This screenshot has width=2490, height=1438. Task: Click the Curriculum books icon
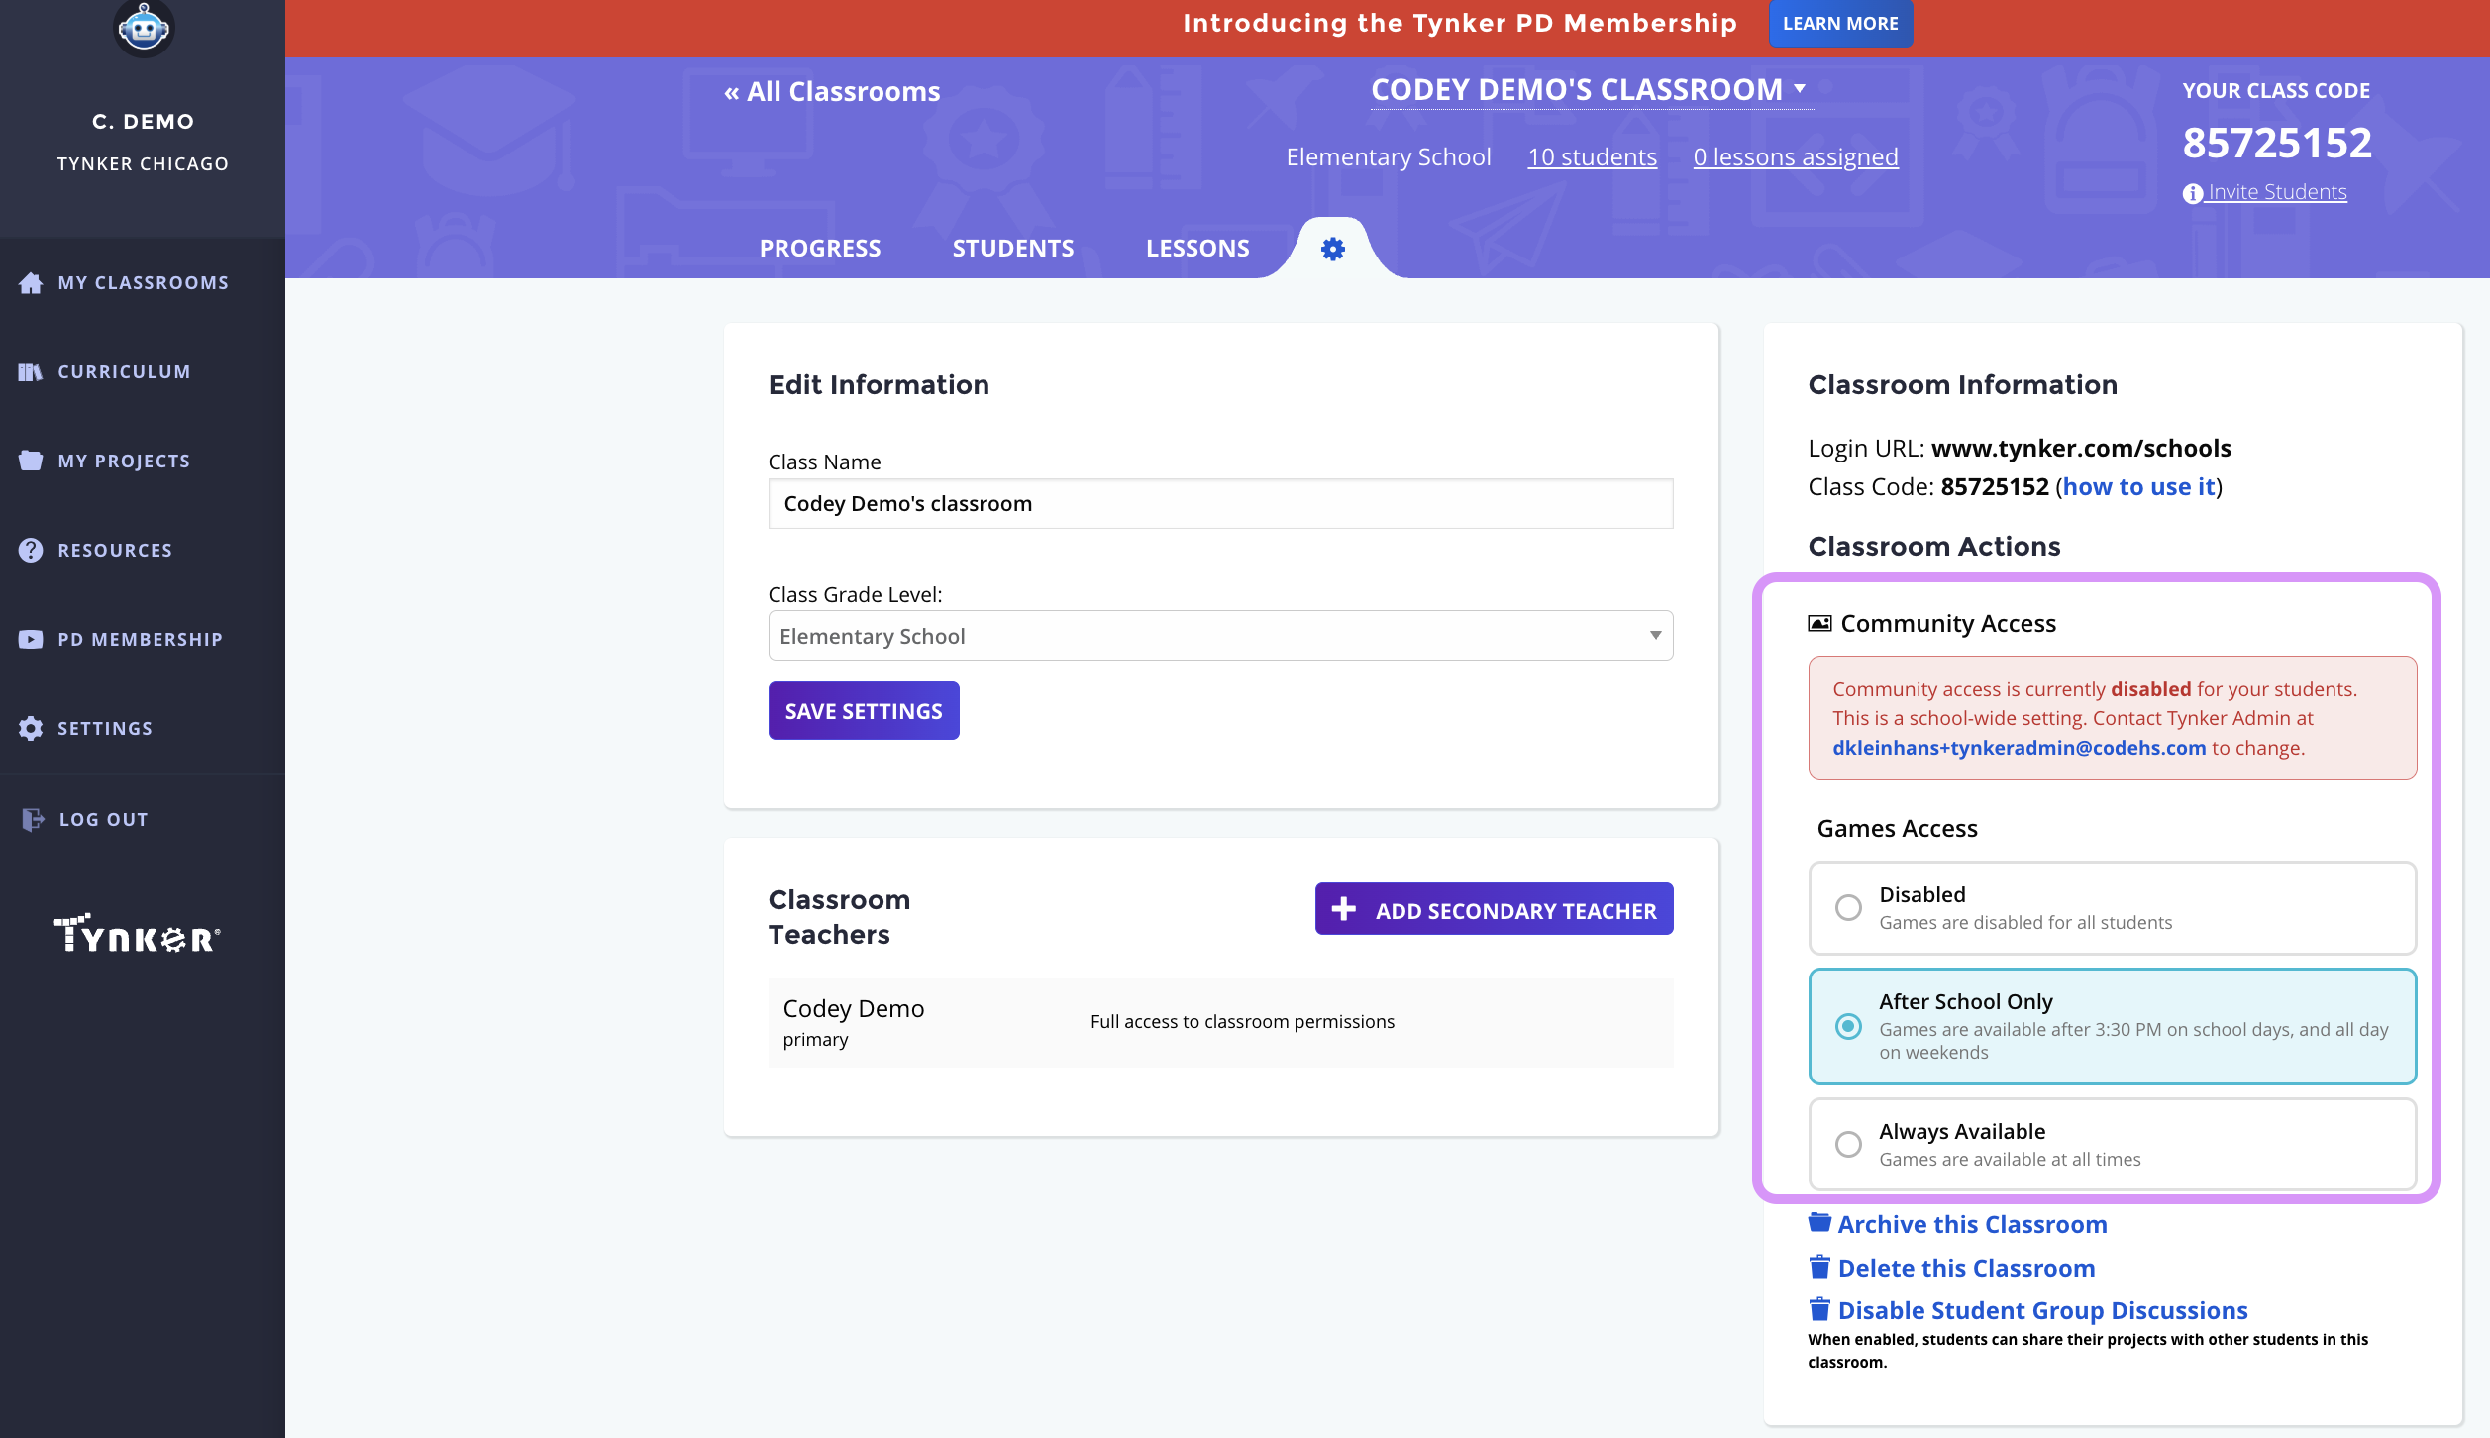(31, 372)
